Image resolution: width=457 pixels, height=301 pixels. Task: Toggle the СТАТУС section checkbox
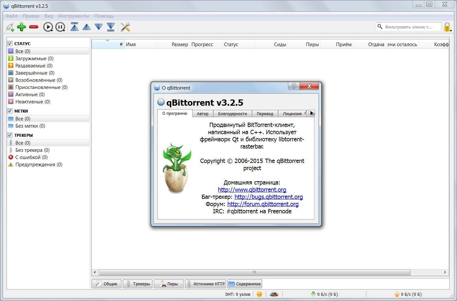[x=10, y=44]
